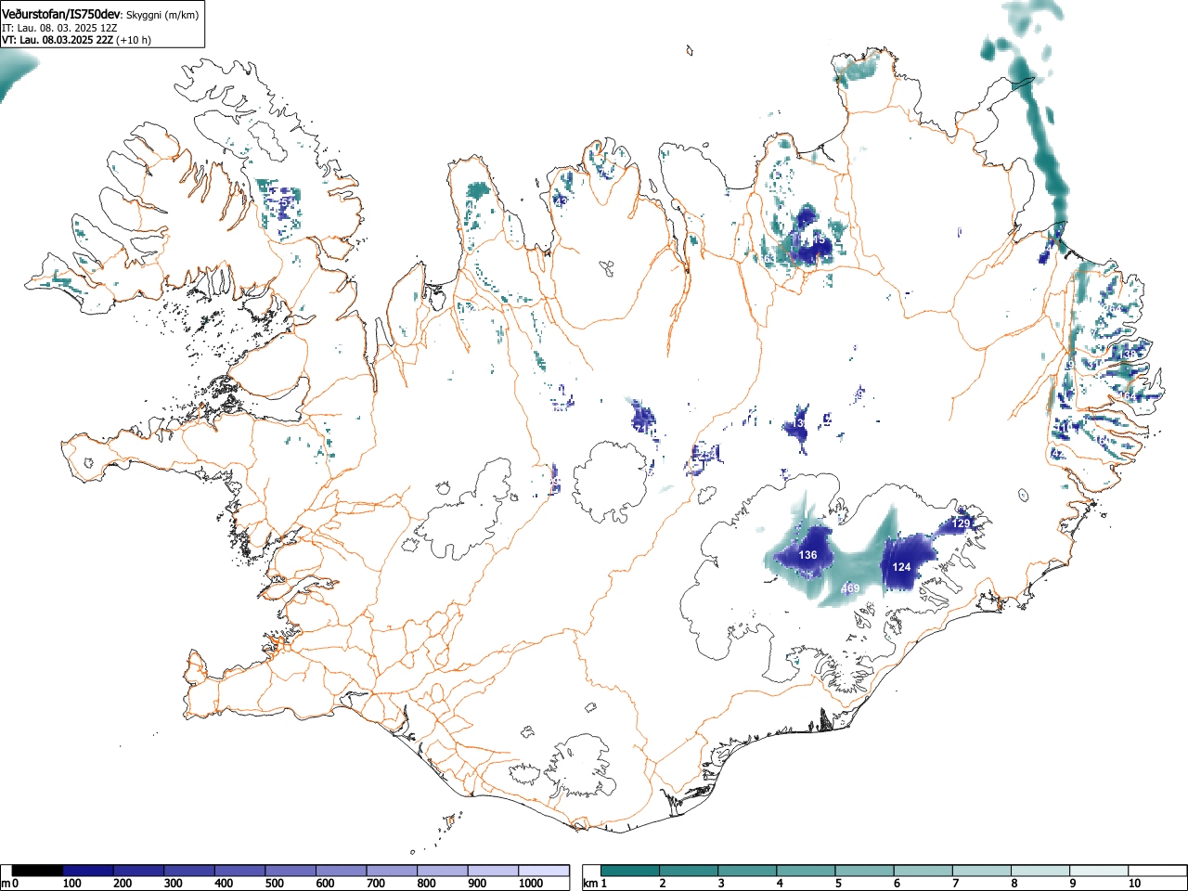Select the 2–3 km teal legend swatch
The height and width of the screenshot is (891, 1188).
(689, 871)
